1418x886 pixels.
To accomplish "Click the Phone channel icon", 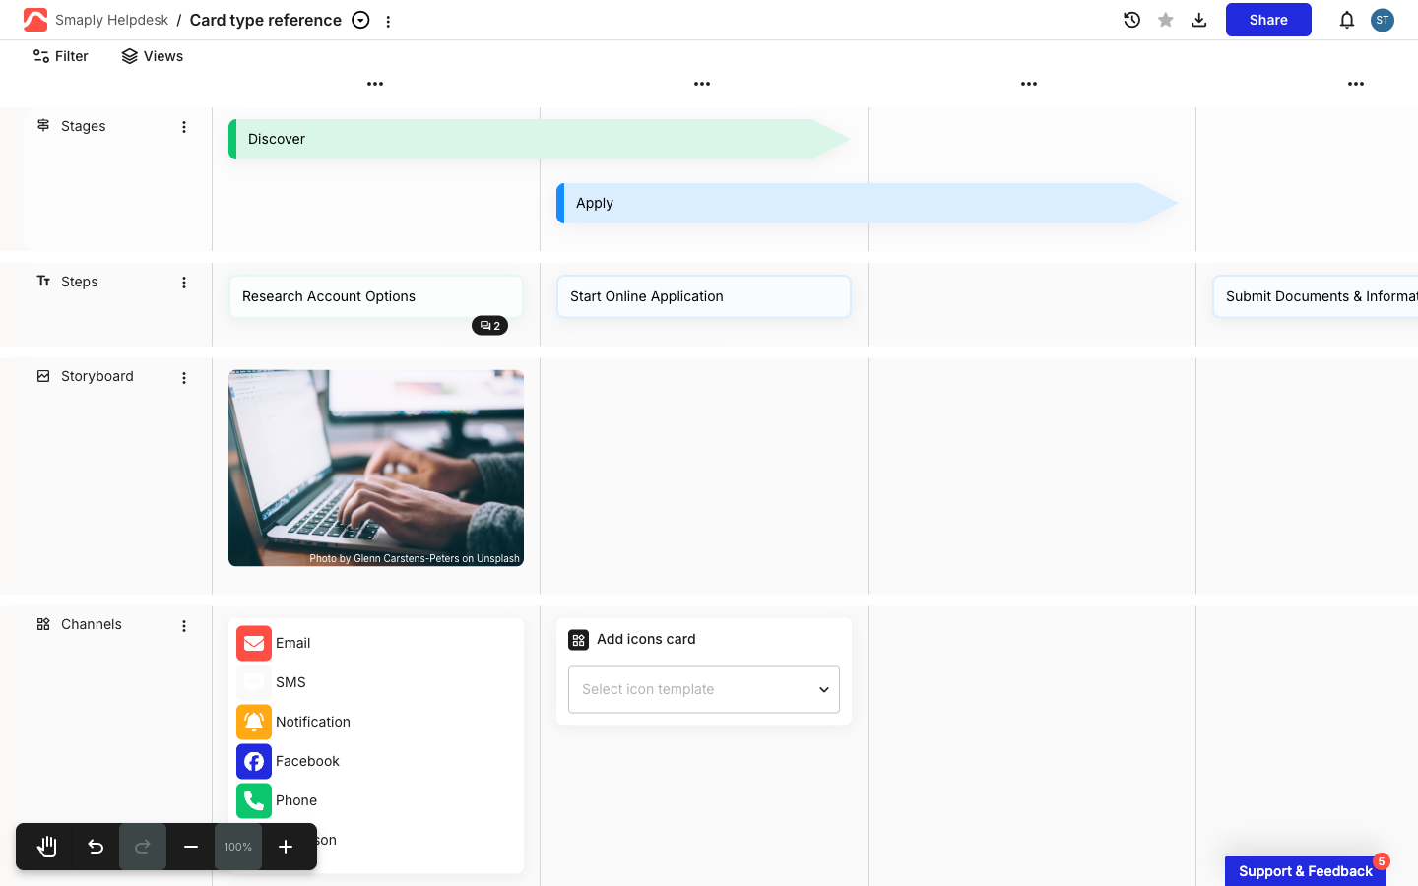I will (254, 800).
